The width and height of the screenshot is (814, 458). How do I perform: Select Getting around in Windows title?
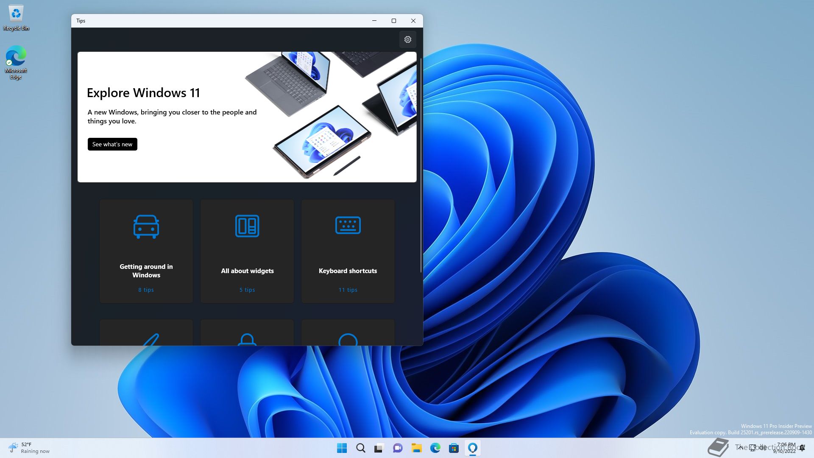(146, 271)
